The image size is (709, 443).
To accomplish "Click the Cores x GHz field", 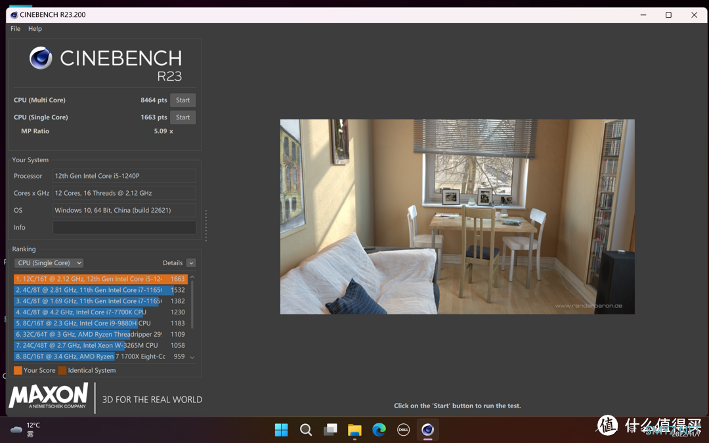I will pyautogui.click(x=124, y=193).
